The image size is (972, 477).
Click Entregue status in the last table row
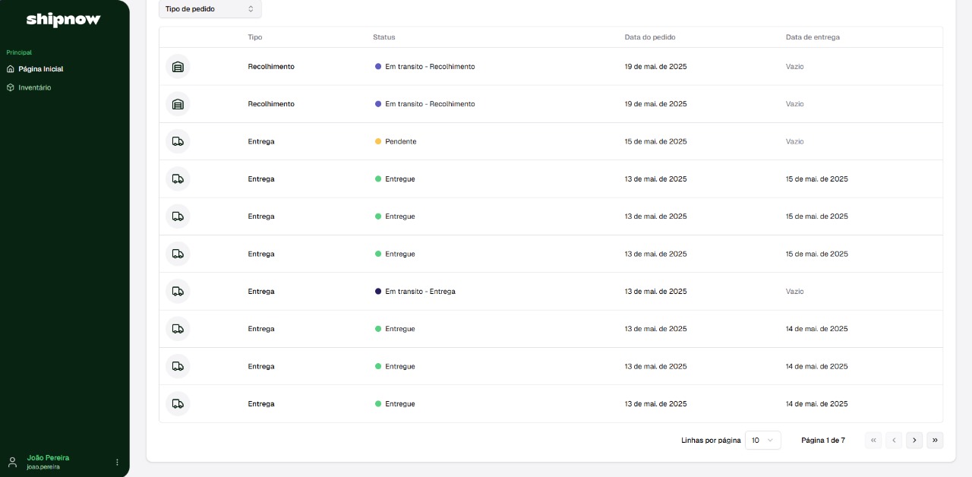[x=400, y=404]
